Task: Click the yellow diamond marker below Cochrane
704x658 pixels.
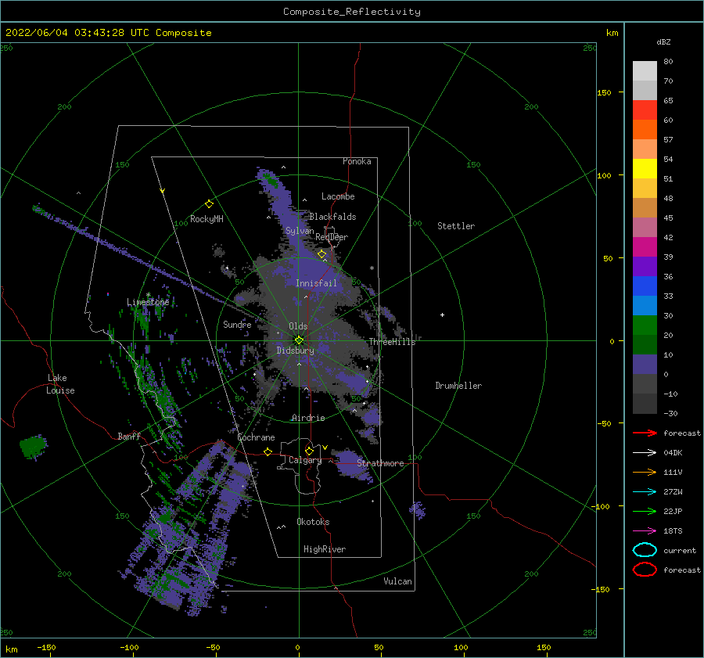Action: point(268,451)
